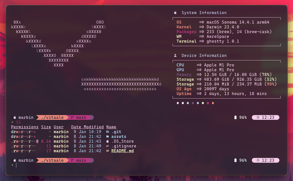Click the clock icon in the last prompt line
Screen dimensions: 293x181
point(258,160)
